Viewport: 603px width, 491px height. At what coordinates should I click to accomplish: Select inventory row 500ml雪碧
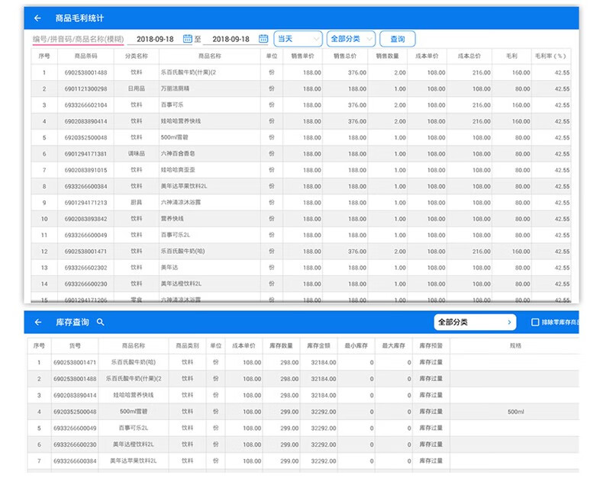137,412
